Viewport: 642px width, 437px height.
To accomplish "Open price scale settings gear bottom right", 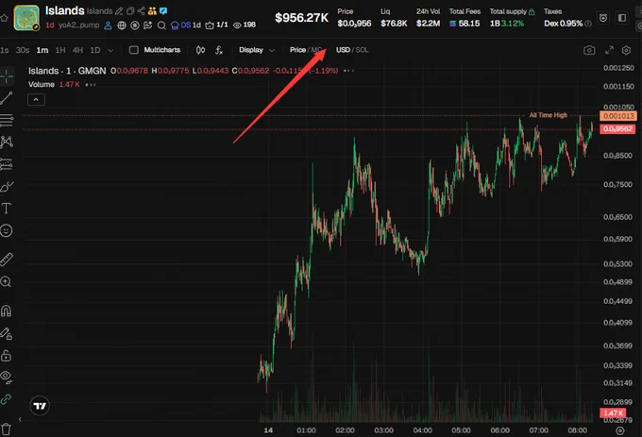I will [x=620, y=430].
